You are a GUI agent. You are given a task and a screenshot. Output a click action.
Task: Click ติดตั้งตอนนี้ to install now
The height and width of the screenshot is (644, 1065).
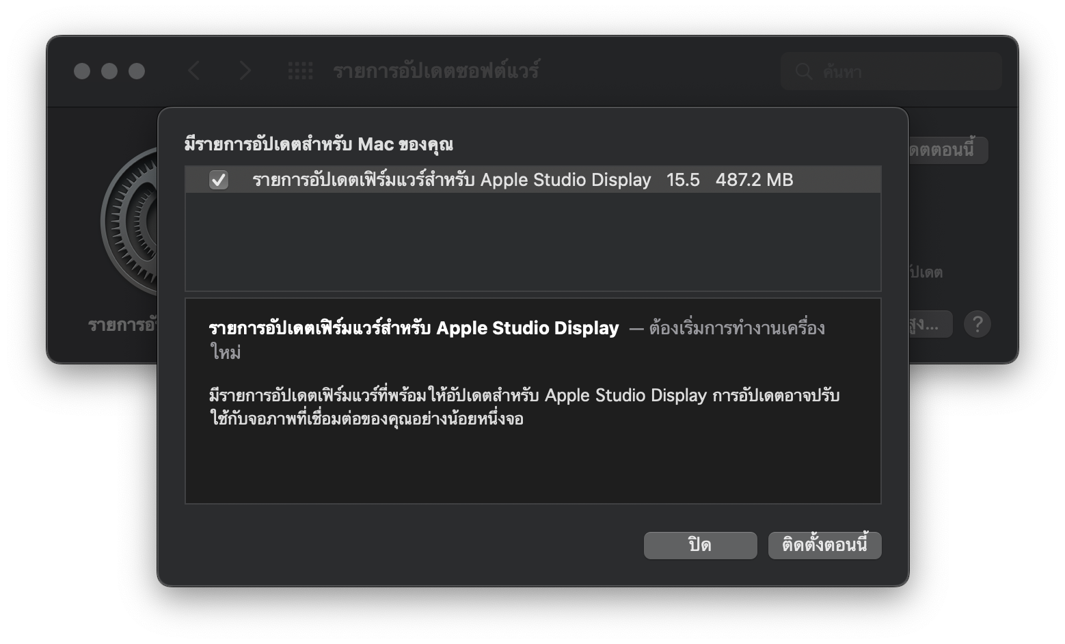point(824,545)
